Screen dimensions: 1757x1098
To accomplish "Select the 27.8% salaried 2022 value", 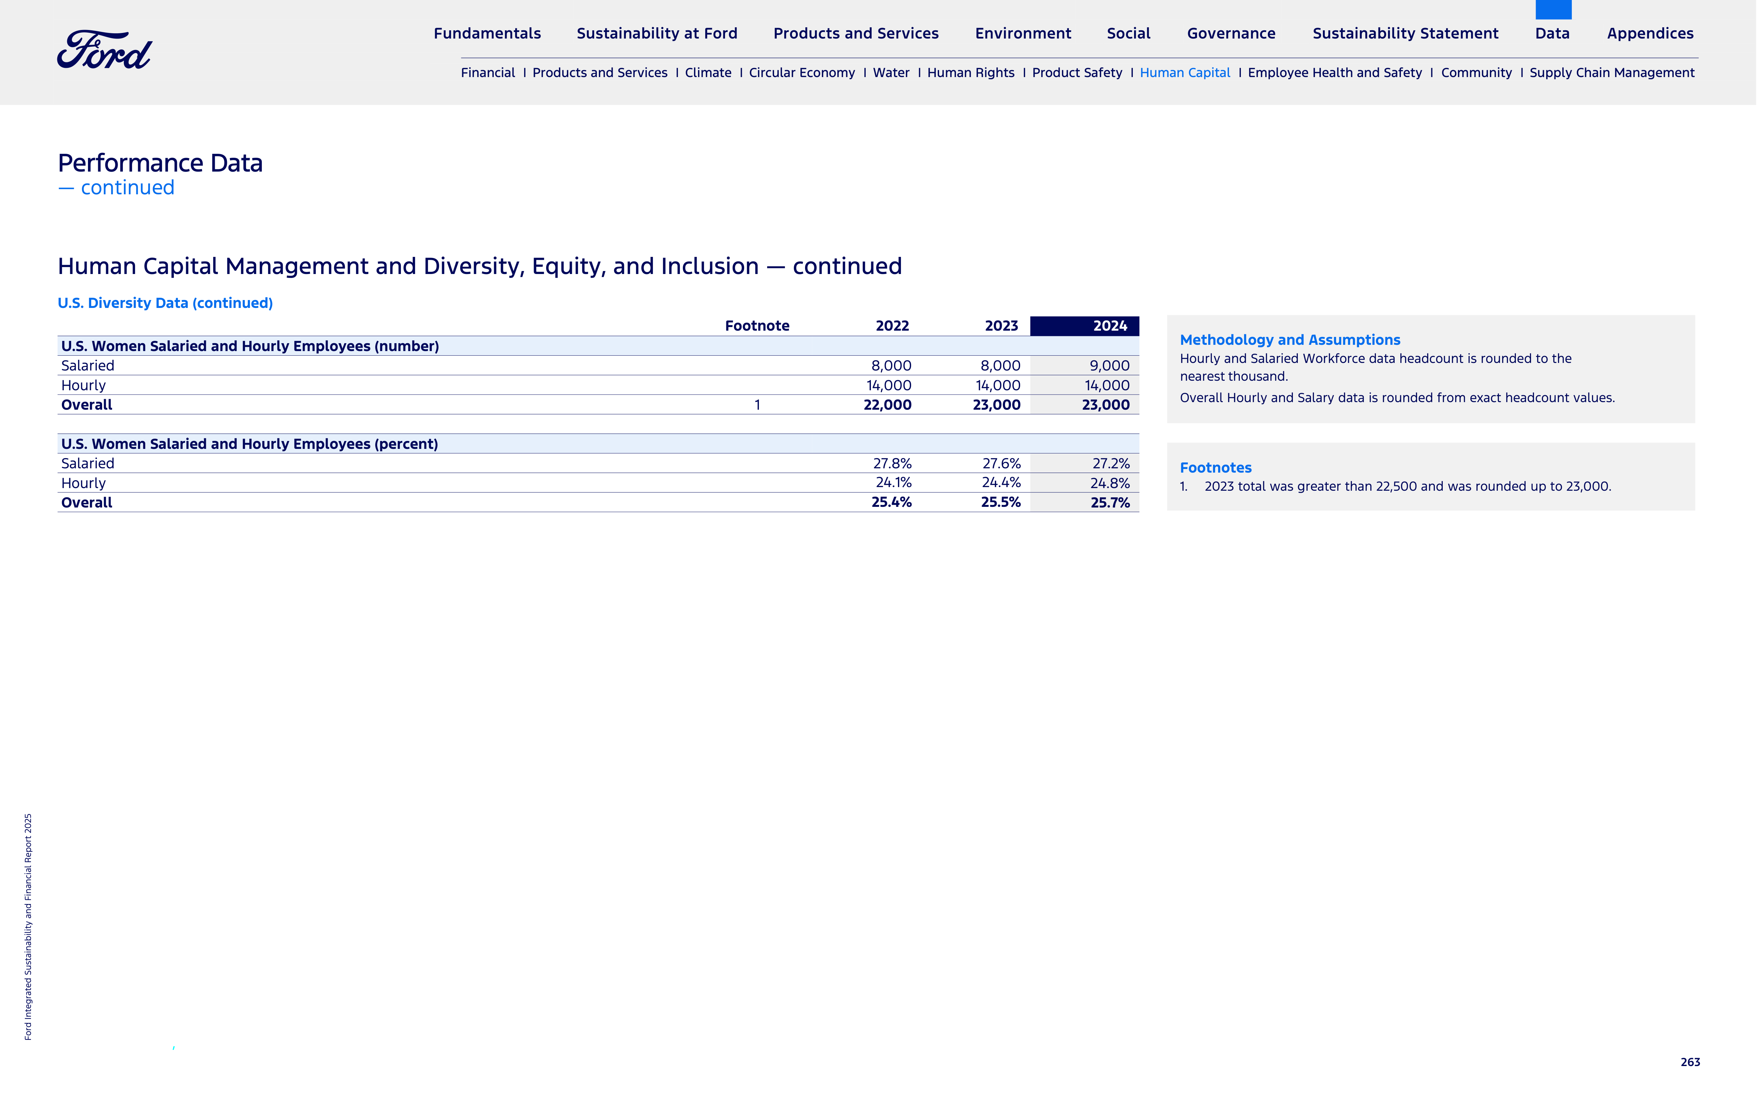I will (x=892, y=463).
